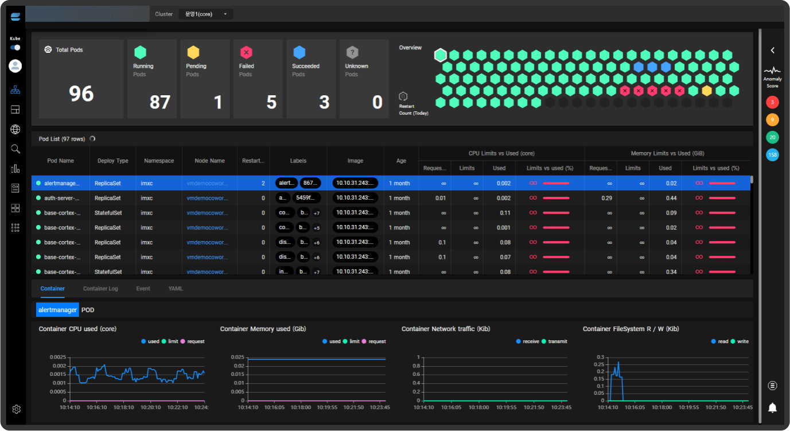
Task: Open the list icon in right panel
Action: click(x=772, y=386)
